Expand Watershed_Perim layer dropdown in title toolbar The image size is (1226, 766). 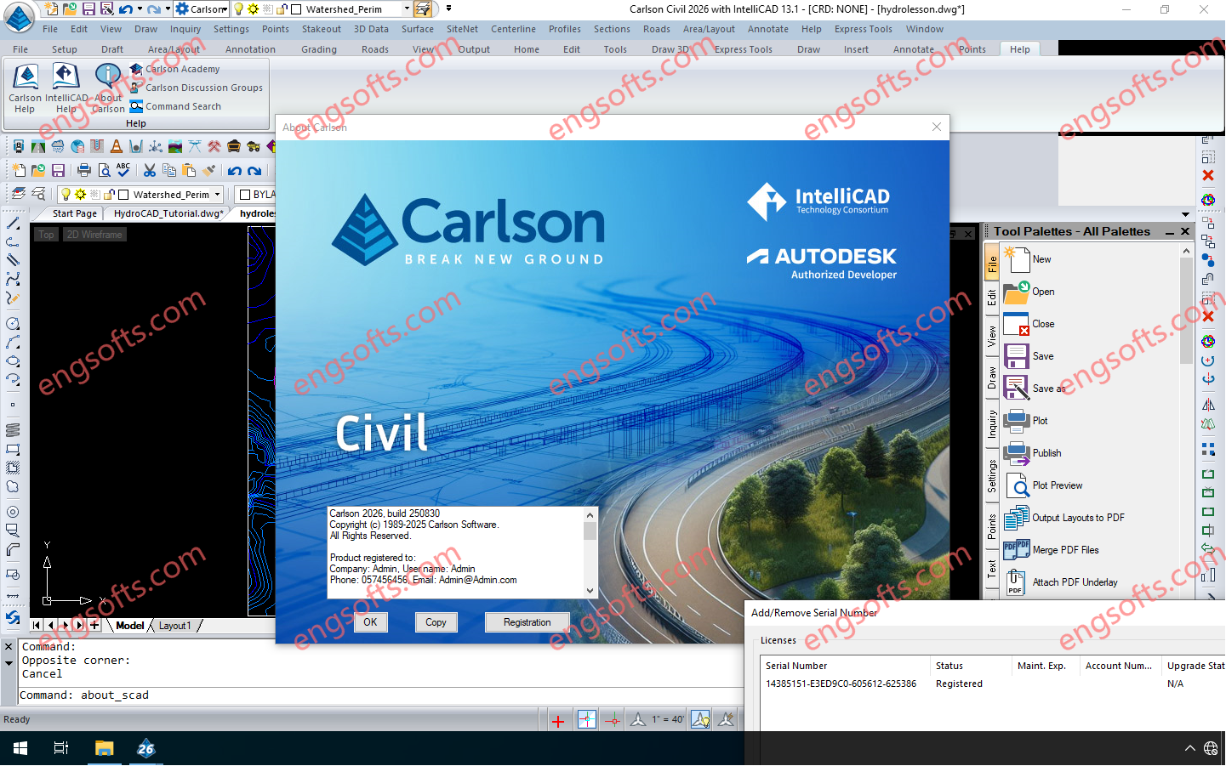point(407,9)
